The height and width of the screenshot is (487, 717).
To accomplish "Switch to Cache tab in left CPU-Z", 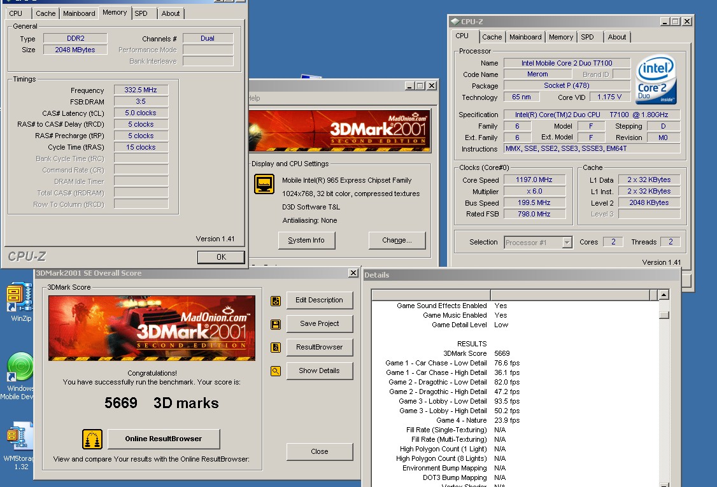I will (x=45, y=13).
